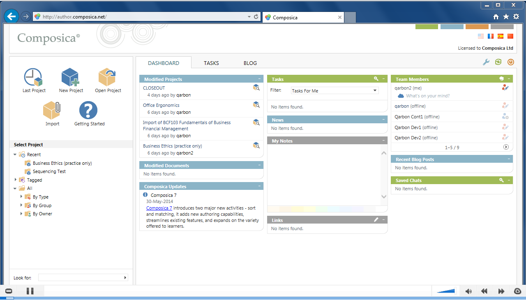Switch to the BLOG tab
526x300 pixels.
click(x=250, y=63)
